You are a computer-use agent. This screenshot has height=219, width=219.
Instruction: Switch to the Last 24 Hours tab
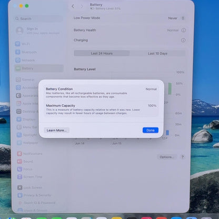(102, 53)
